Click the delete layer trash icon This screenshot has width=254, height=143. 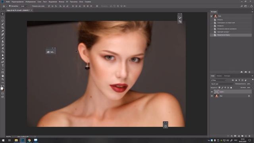[x=250, y=136]
